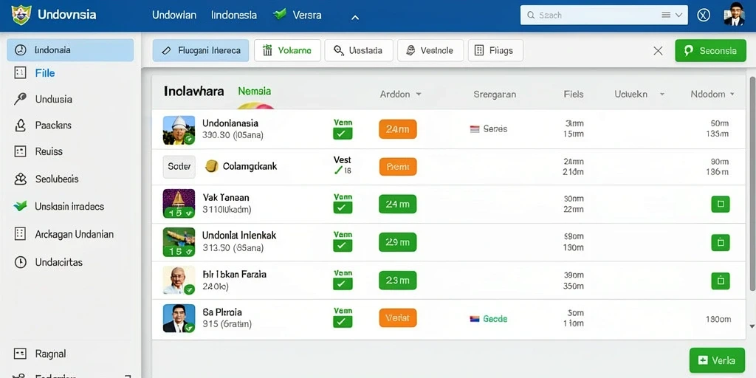Click the circled X icon in header
Screen dimensions: 756x378
pyautogui.click(x=704, y=15)
